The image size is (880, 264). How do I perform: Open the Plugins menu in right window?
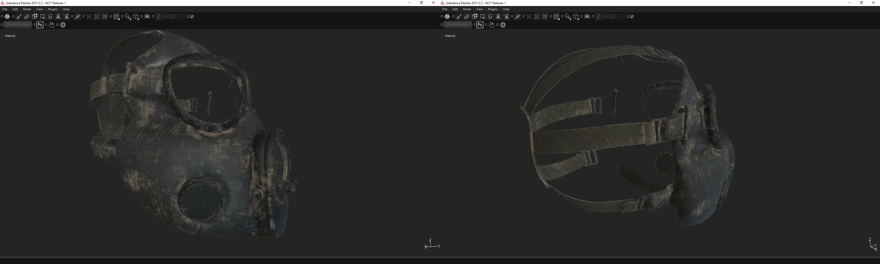point(493,9)
